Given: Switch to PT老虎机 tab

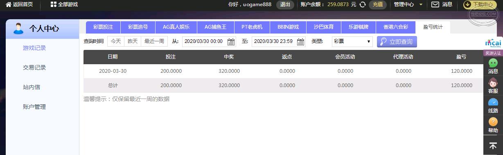Looking at the screenshot, I should pyautogui.click(x=252, y=27).
